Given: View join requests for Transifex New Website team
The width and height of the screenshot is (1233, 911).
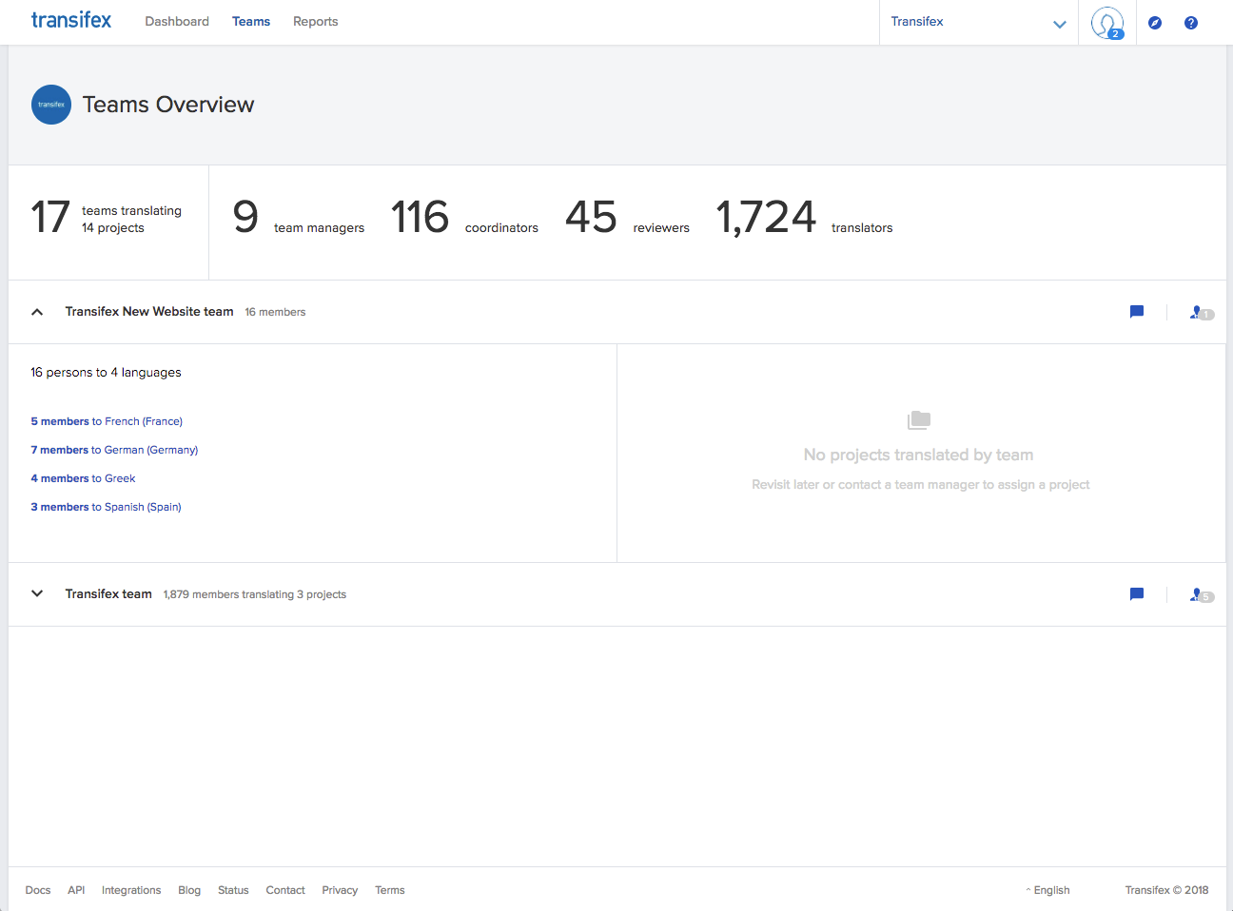Looking at the screenshot, I should click(x=1201, y=312).
